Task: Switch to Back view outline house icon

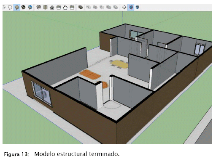Action: pos(65,7)
